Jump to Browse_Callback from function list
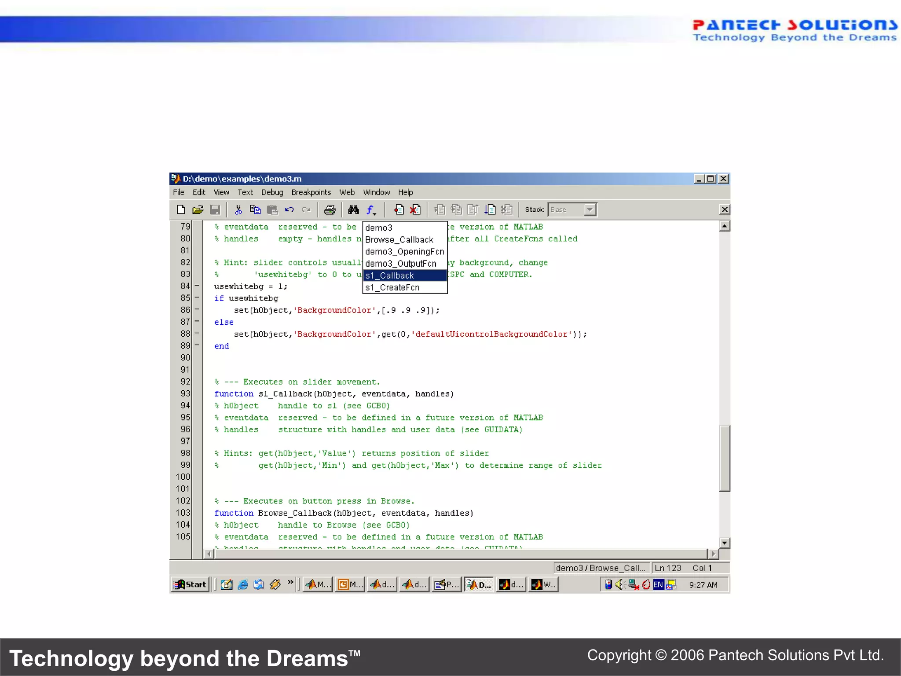 coord(405,239)
